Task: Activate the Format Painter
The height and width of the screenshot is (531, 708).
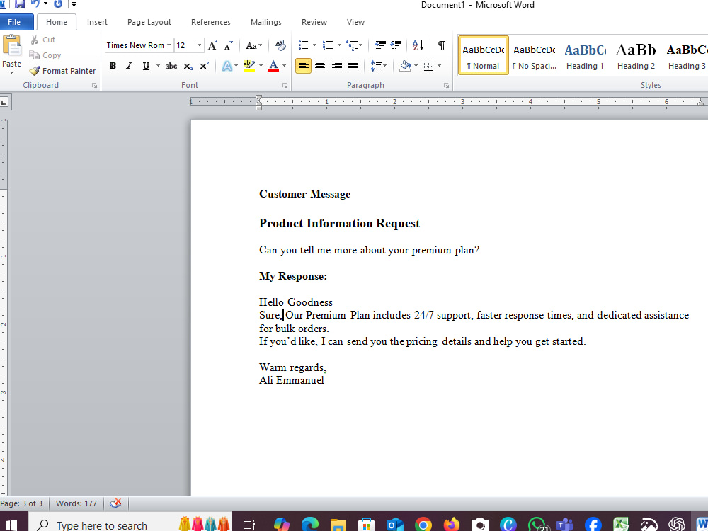Action: 62,71
